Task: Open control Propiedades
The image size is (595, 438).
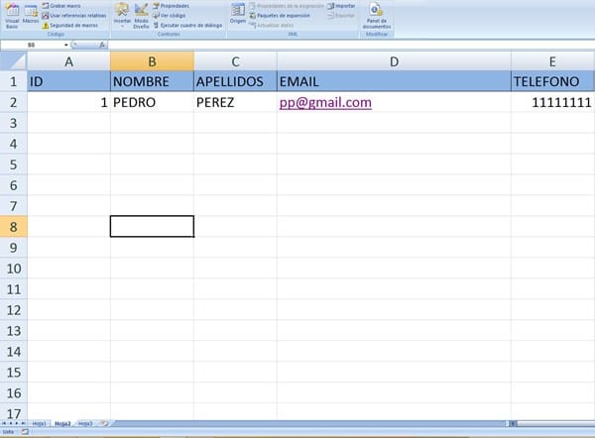Action: [x=172, y=6]
